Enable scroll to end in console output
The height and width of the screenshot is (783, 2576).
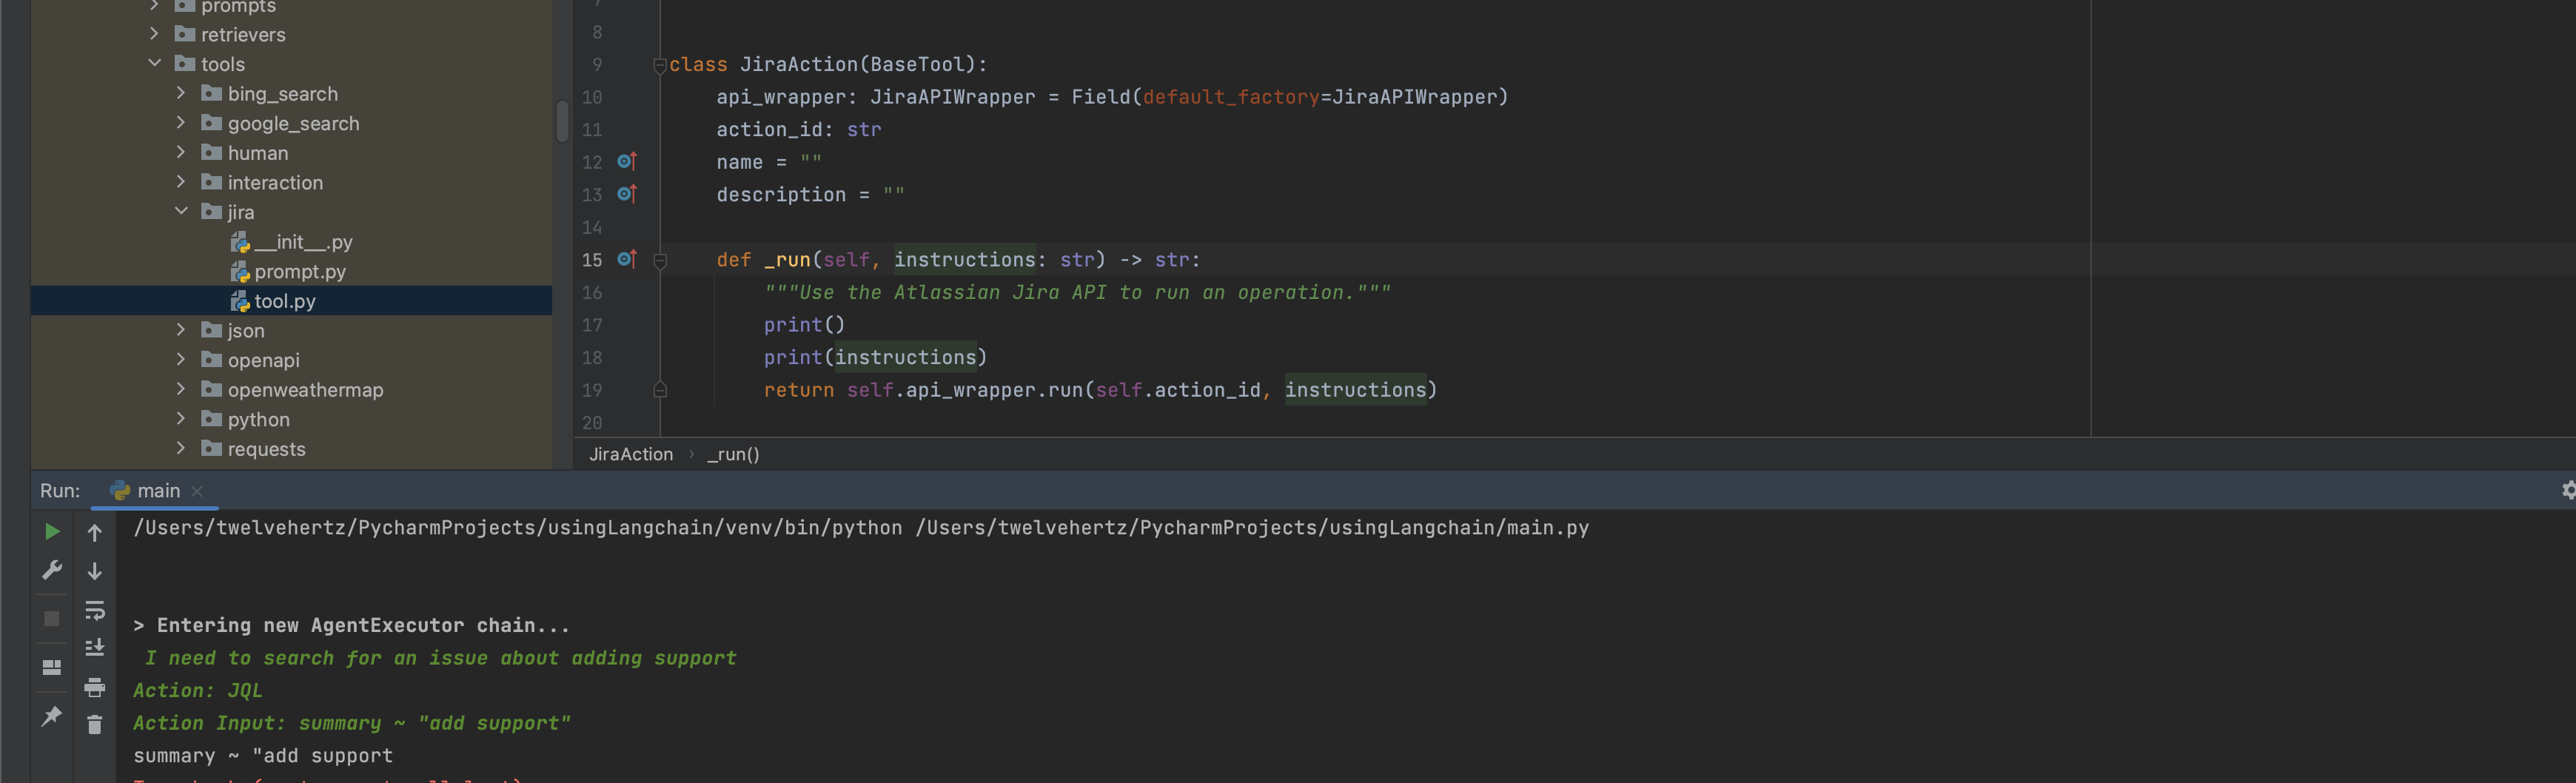(95, 647)
